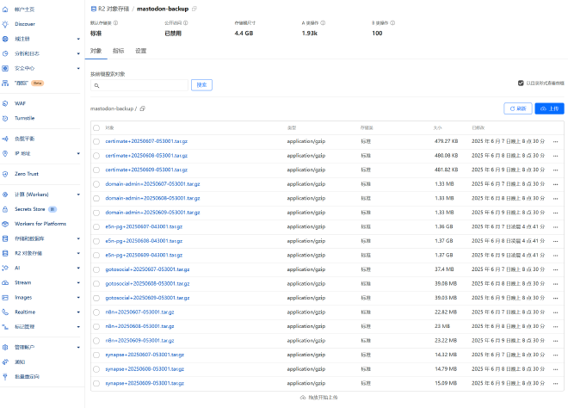Open Zero Trust in the sidebar
Screen dimensions: 568x408
(27, 174)
